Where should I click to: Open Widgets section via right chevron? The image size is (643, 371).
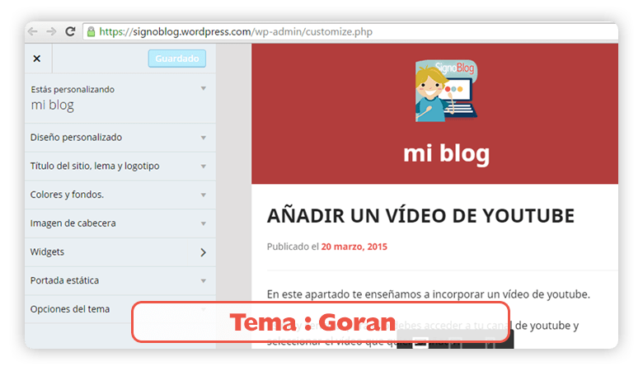pyautogui.click(x=203, y=252)
